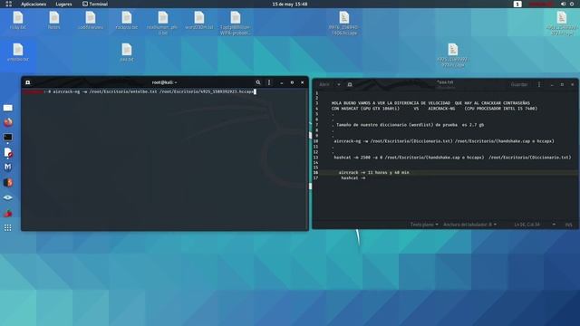Click the 'CON HASHCAT (GPU GTX 1060ti)' line

coord(434,109)
